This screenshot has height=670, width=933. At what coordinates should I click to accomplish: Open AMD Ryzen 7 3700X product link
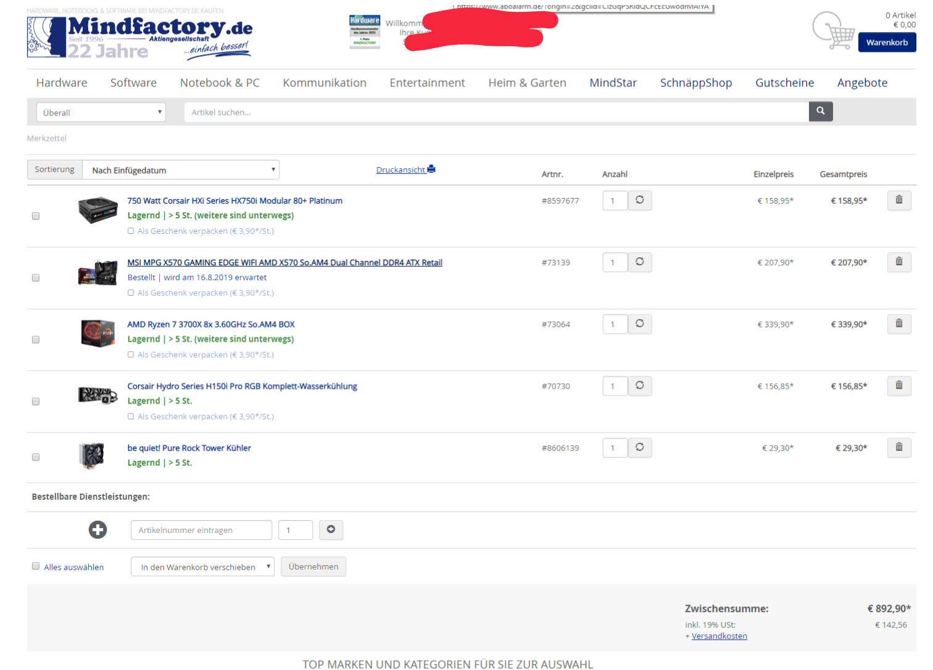click(210, 324)
